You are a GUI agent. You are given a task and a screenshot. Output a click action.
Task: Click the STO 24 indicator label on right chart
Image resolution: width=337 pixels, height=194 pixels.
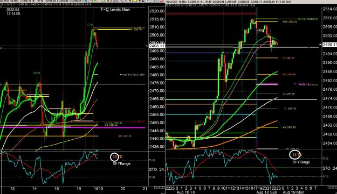(329, 169)
